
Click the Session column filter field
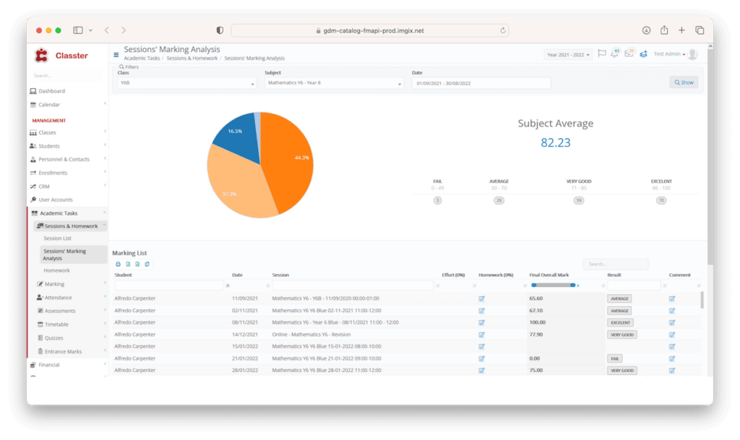[353, 286]
